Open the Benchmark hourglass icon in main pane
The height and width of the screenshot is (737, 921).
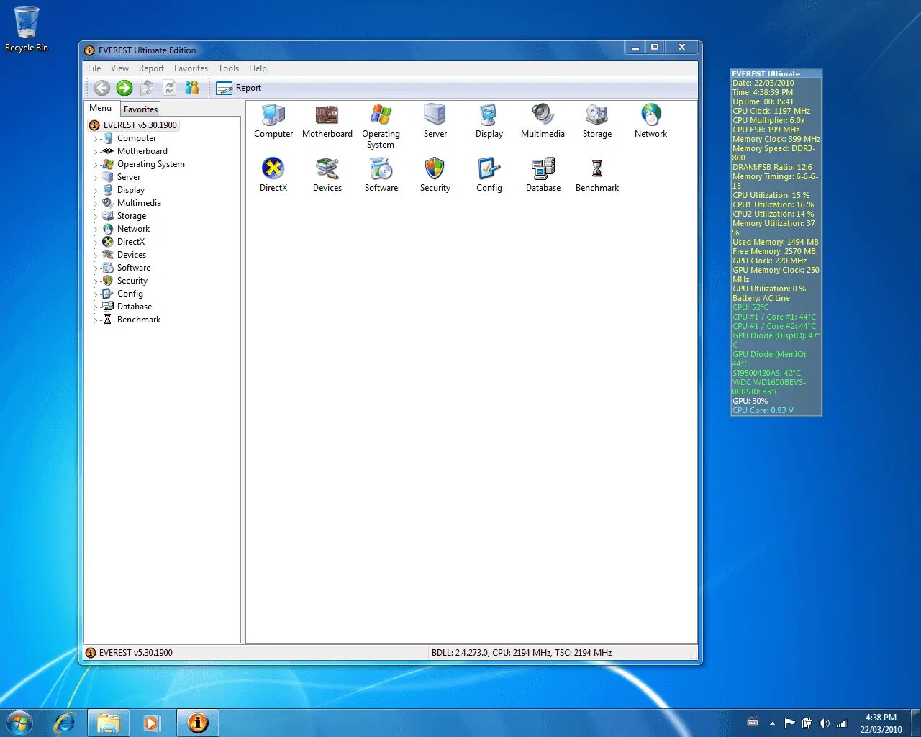597,175
